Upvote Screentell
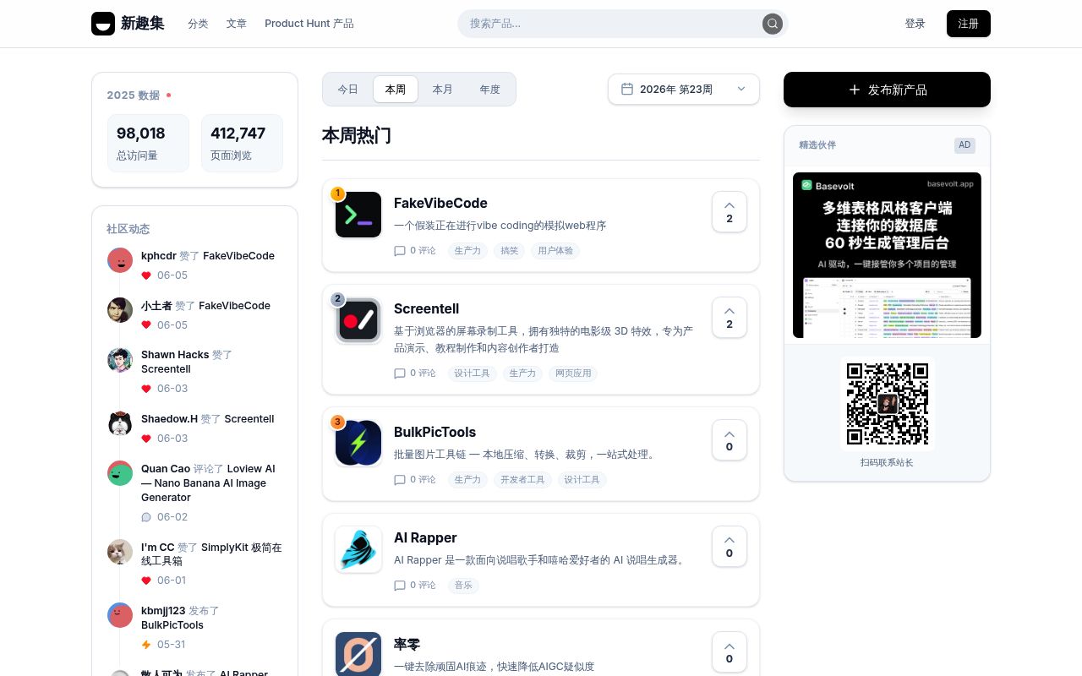Viewport: 1082px width, 676px height. click(730, 318)
